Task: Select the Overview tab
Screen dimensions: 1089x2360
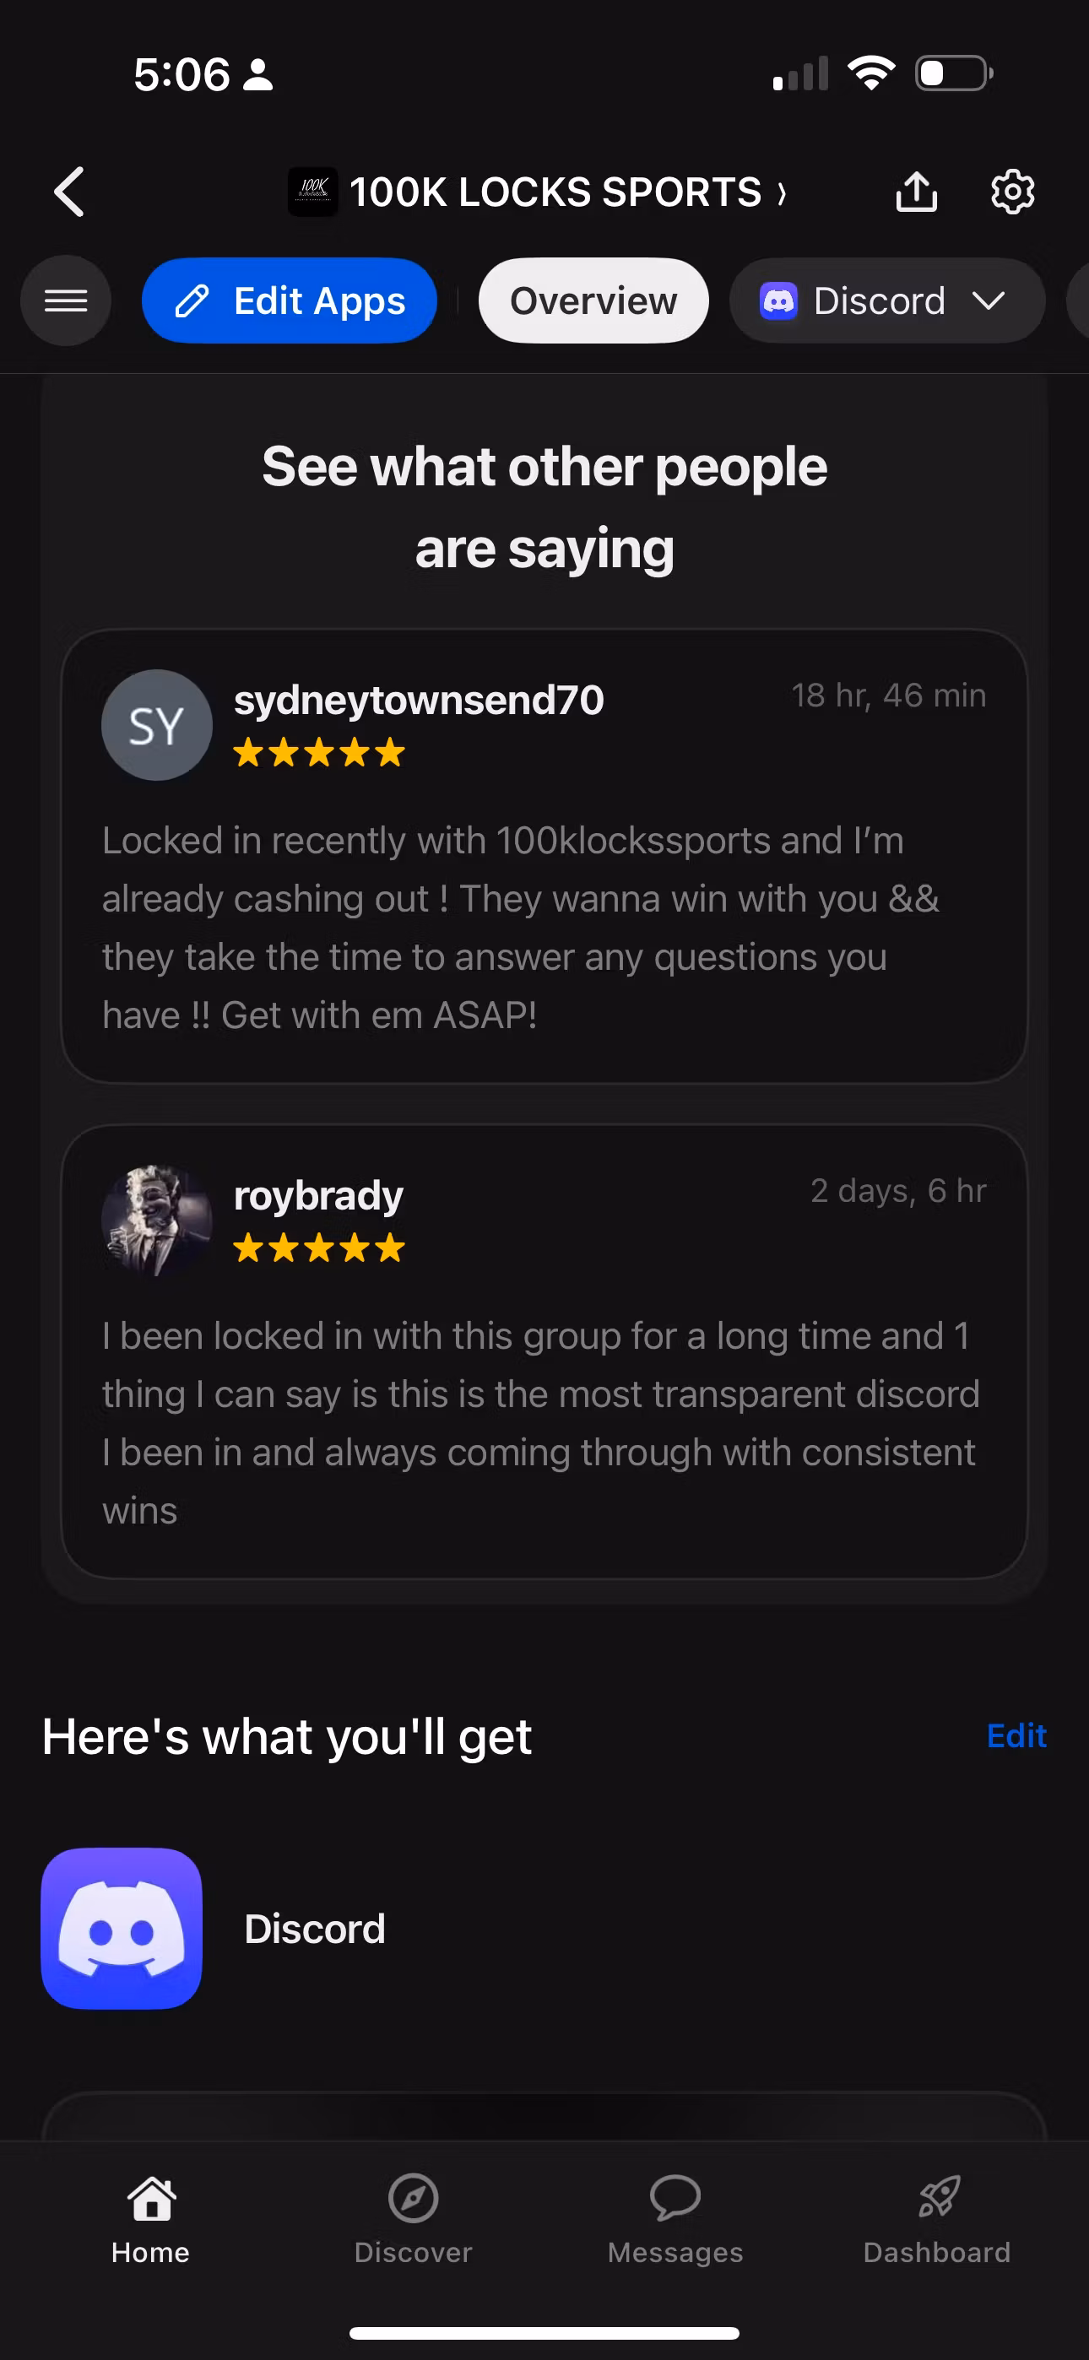Action: pyautogui.click(x=593, y=300)
